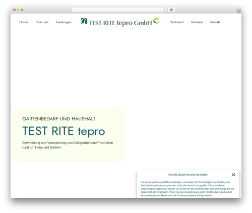Click the red window close dot
The width and height of the screenshot is (252, 213).
tap(15, 10)
